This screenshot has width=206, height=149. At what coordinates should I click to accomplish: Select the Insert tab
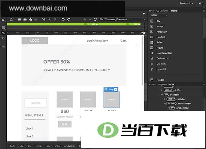click(174, 11)
